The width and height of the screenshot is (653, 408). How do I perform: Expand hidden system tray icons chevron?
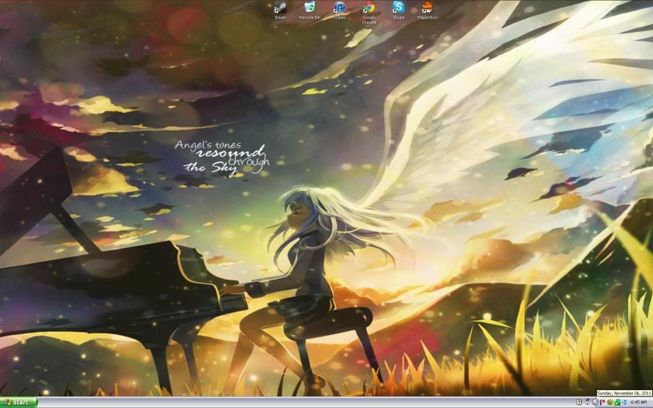point(596,402)
